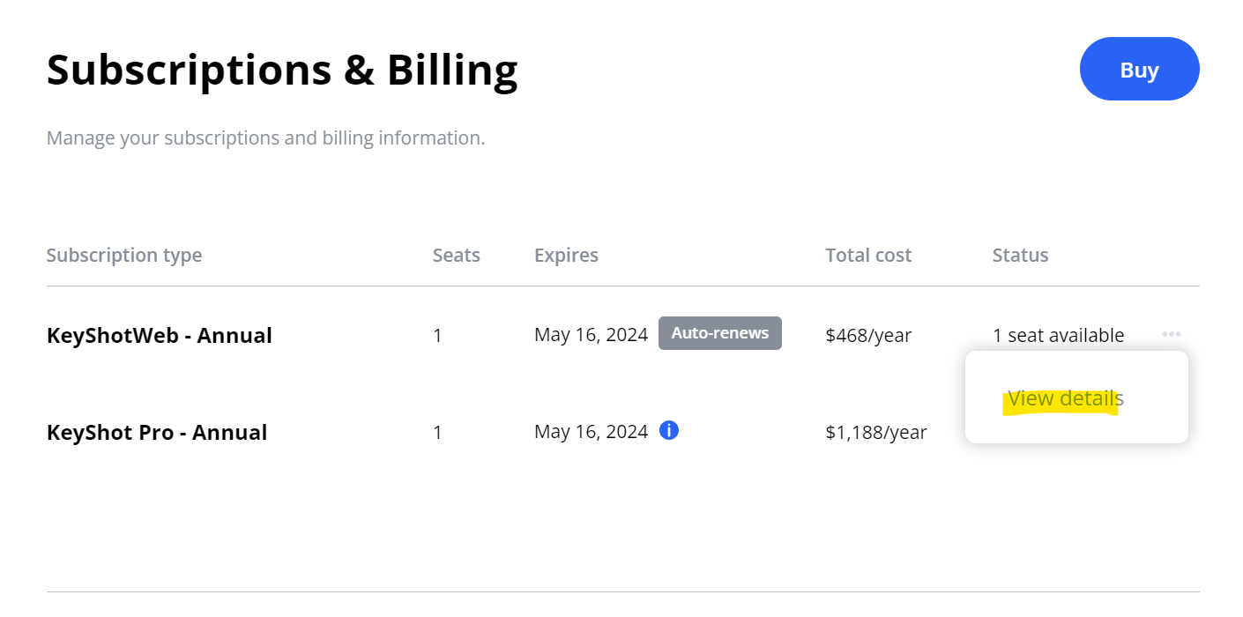Click the Total cost column header

click(868, 256)
